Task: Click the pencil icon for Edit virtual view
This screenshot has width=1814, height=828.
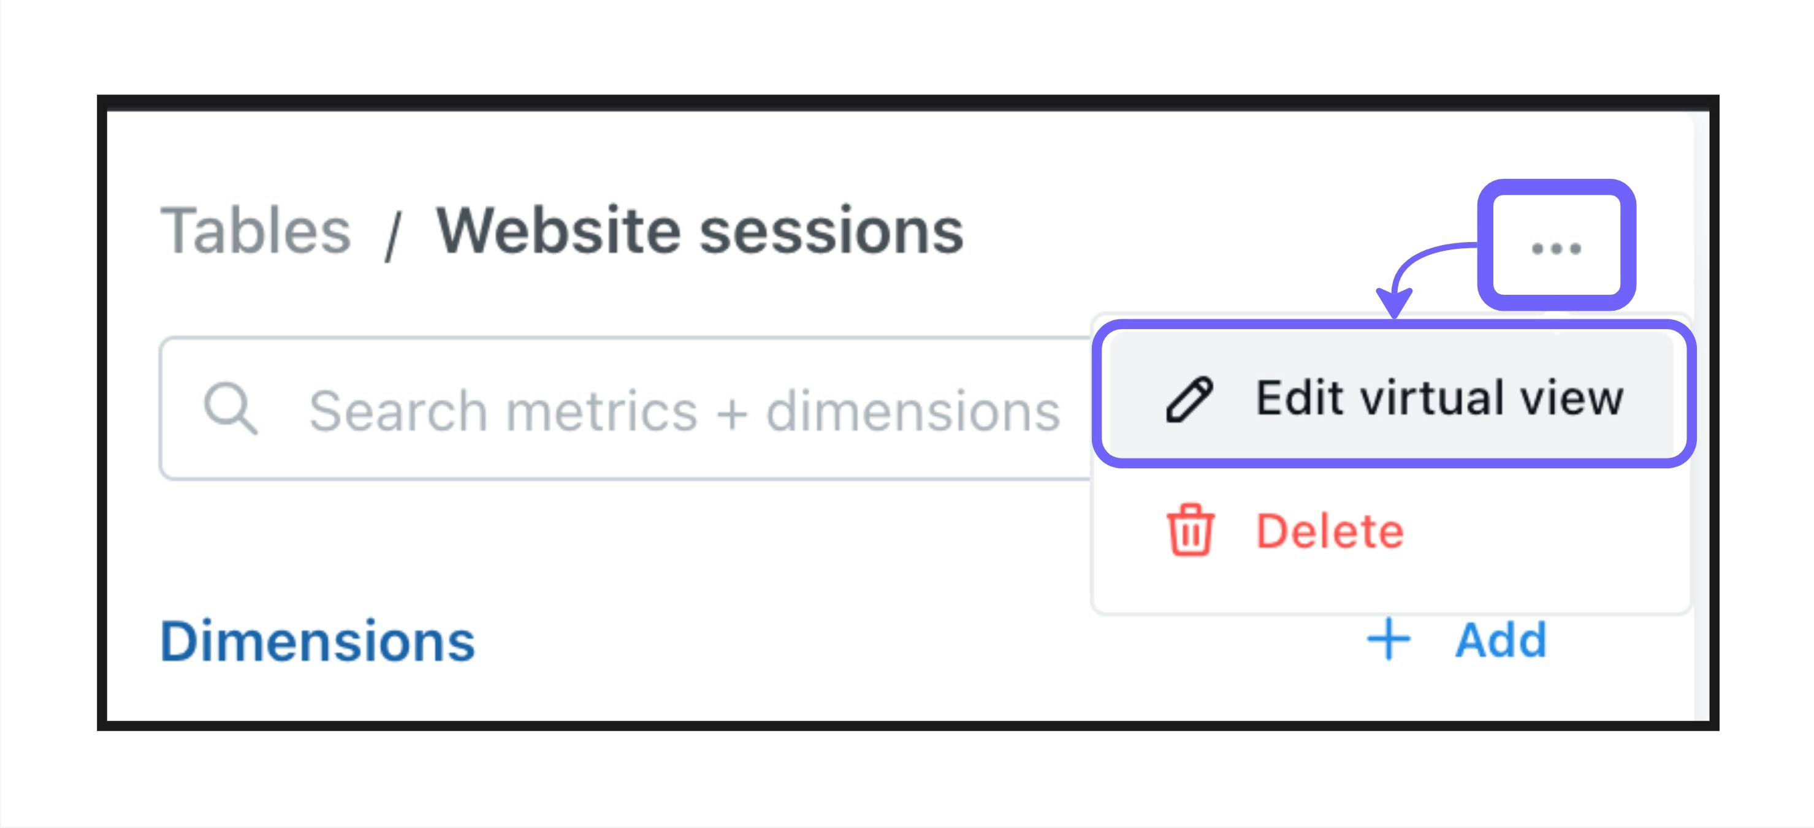Action: click(1189, 399)
